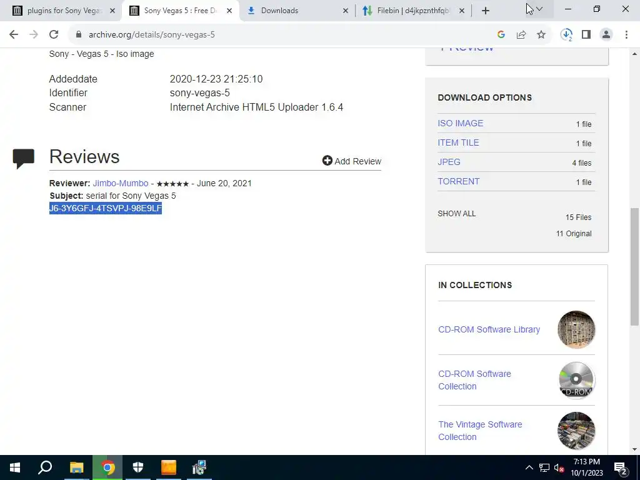The width and height of the screenshot is (640, 480).
Task: Open the Chrome three-dot menu
Action: tap(626, 35)
